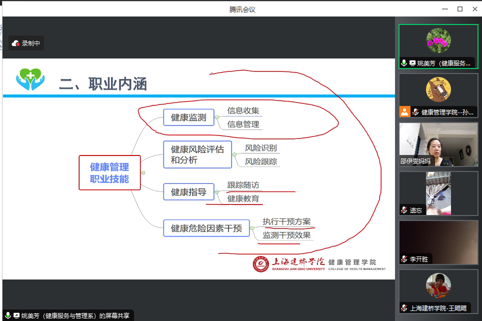Select 邵伊雯妈妈's video tile
The image size is (482, 321).
[438, 144]
